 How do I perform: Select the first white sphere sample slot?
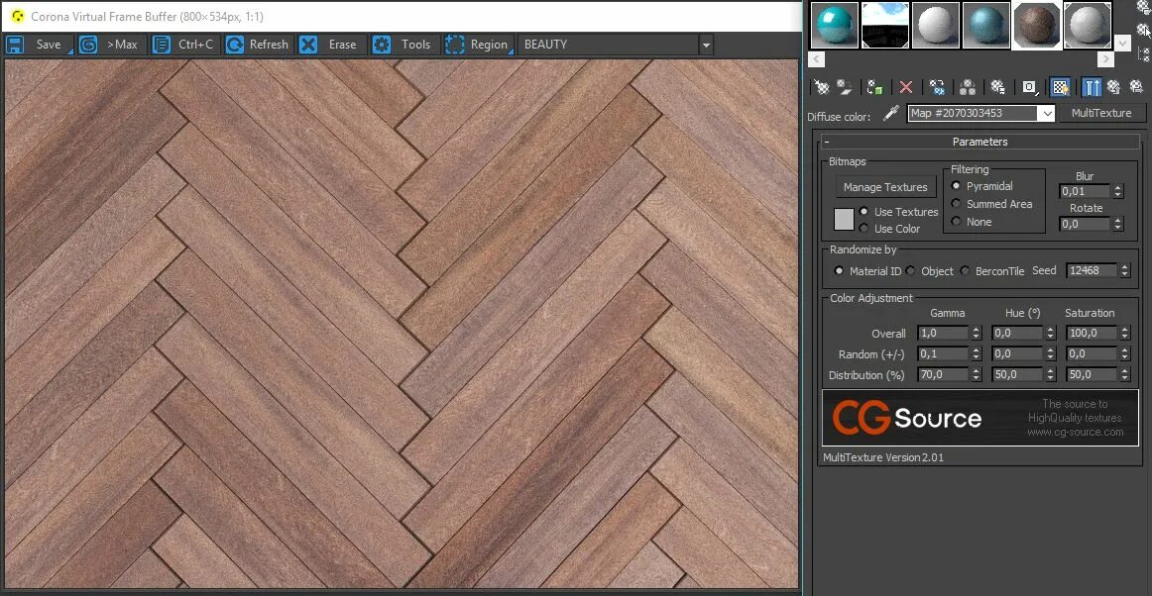coord(935,25)
